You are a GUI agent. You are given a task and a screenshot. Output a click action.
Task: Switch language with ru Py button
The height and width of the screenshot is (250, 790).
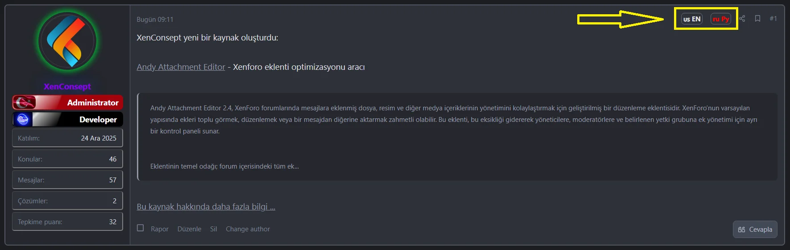pos(720,19)
